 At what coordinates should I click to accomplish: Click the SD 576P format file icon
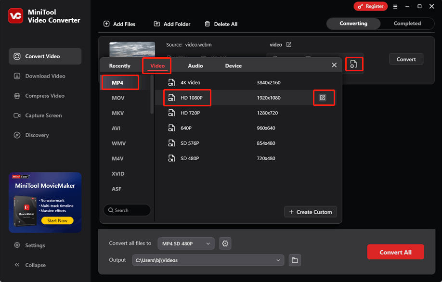point(171,143)
